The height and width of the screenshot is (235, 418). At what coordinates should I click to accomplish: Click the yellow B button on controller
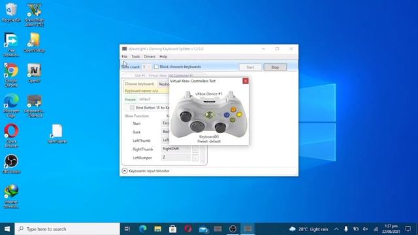coord(239,115)
